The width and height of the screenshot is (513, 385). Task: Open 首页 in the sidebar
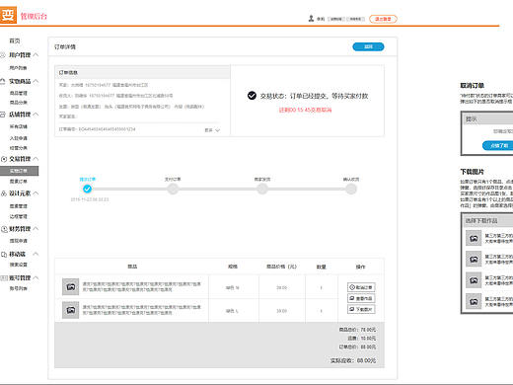[15, 40]
